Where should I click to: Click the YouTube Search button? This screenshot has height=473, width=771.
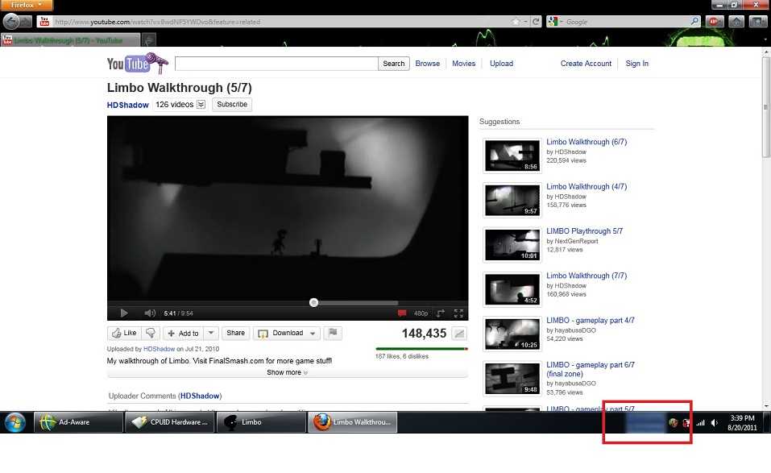(394, 64)
